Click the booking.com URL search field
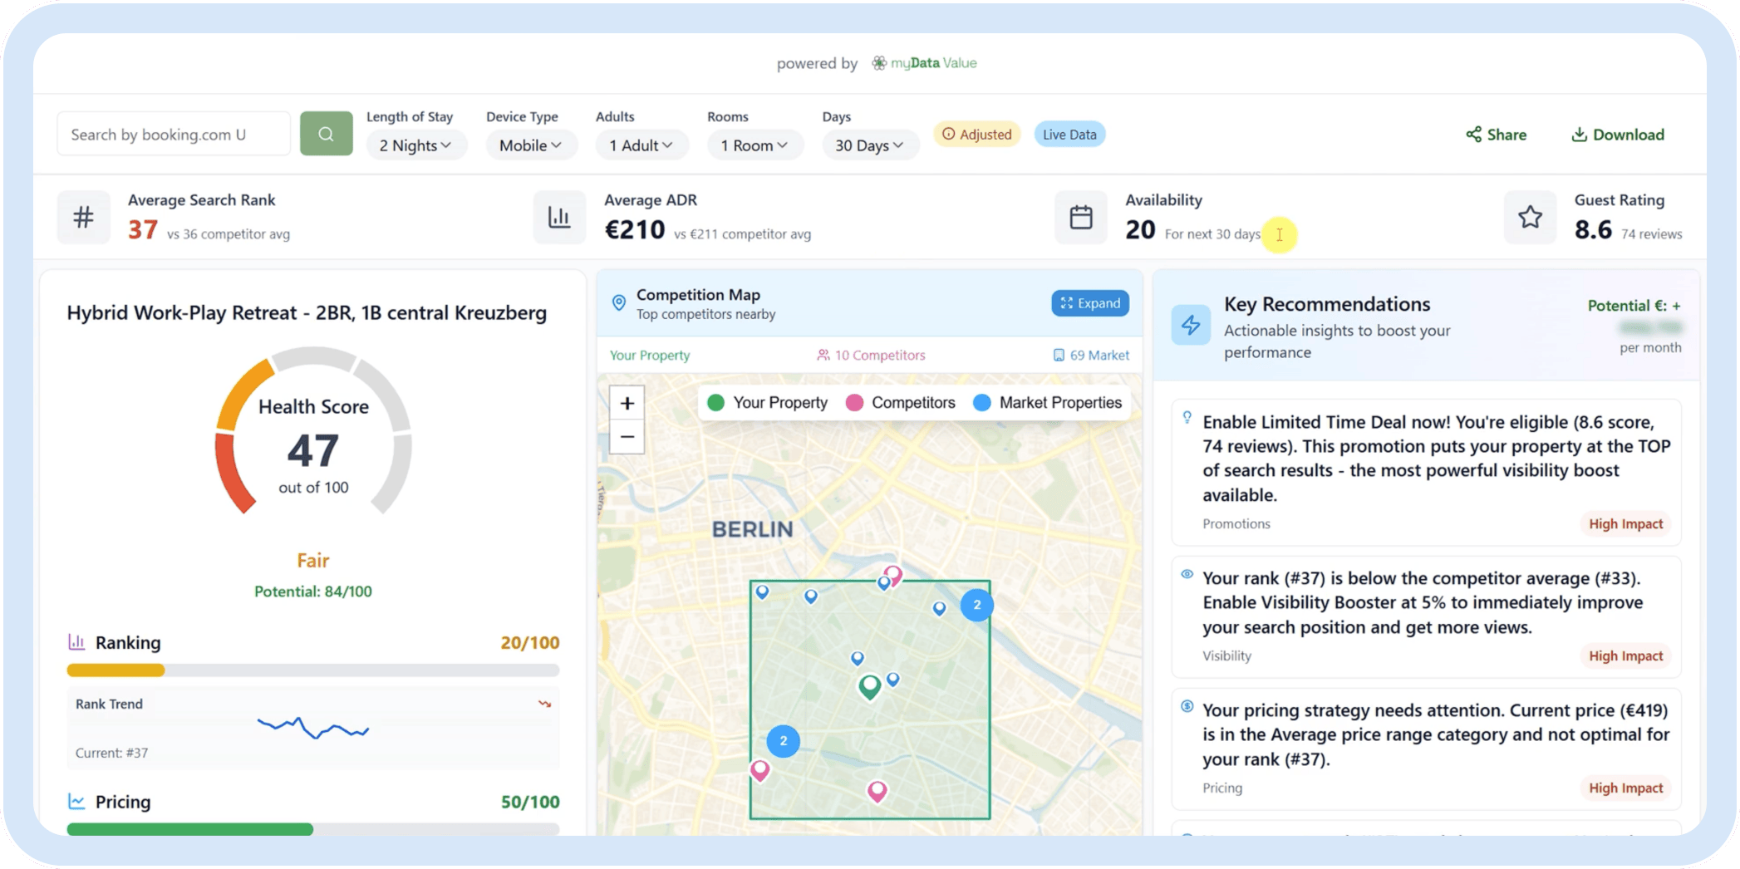Screen dimensions: 1740x869 pyautogui.click(x=173, y=135)
